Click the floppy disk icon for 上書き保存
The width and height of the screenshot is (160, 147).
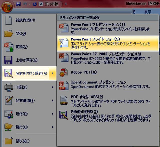[x=8, y=60]
